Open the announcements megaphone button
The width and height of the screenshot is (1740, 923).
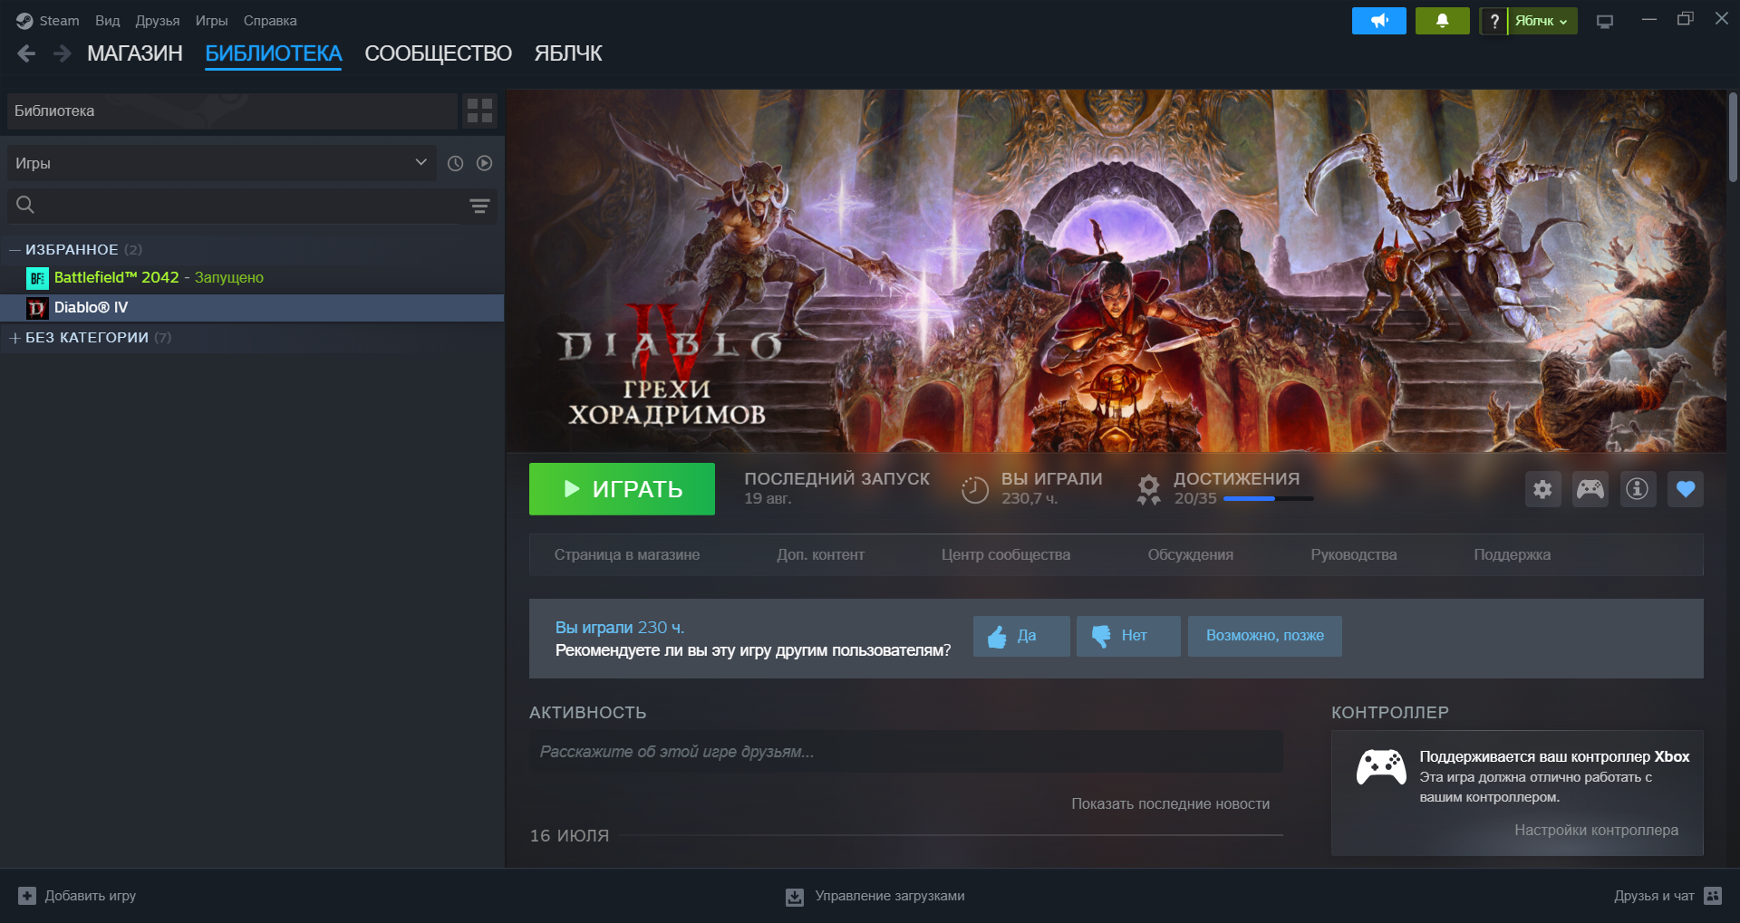(1378, 21)
